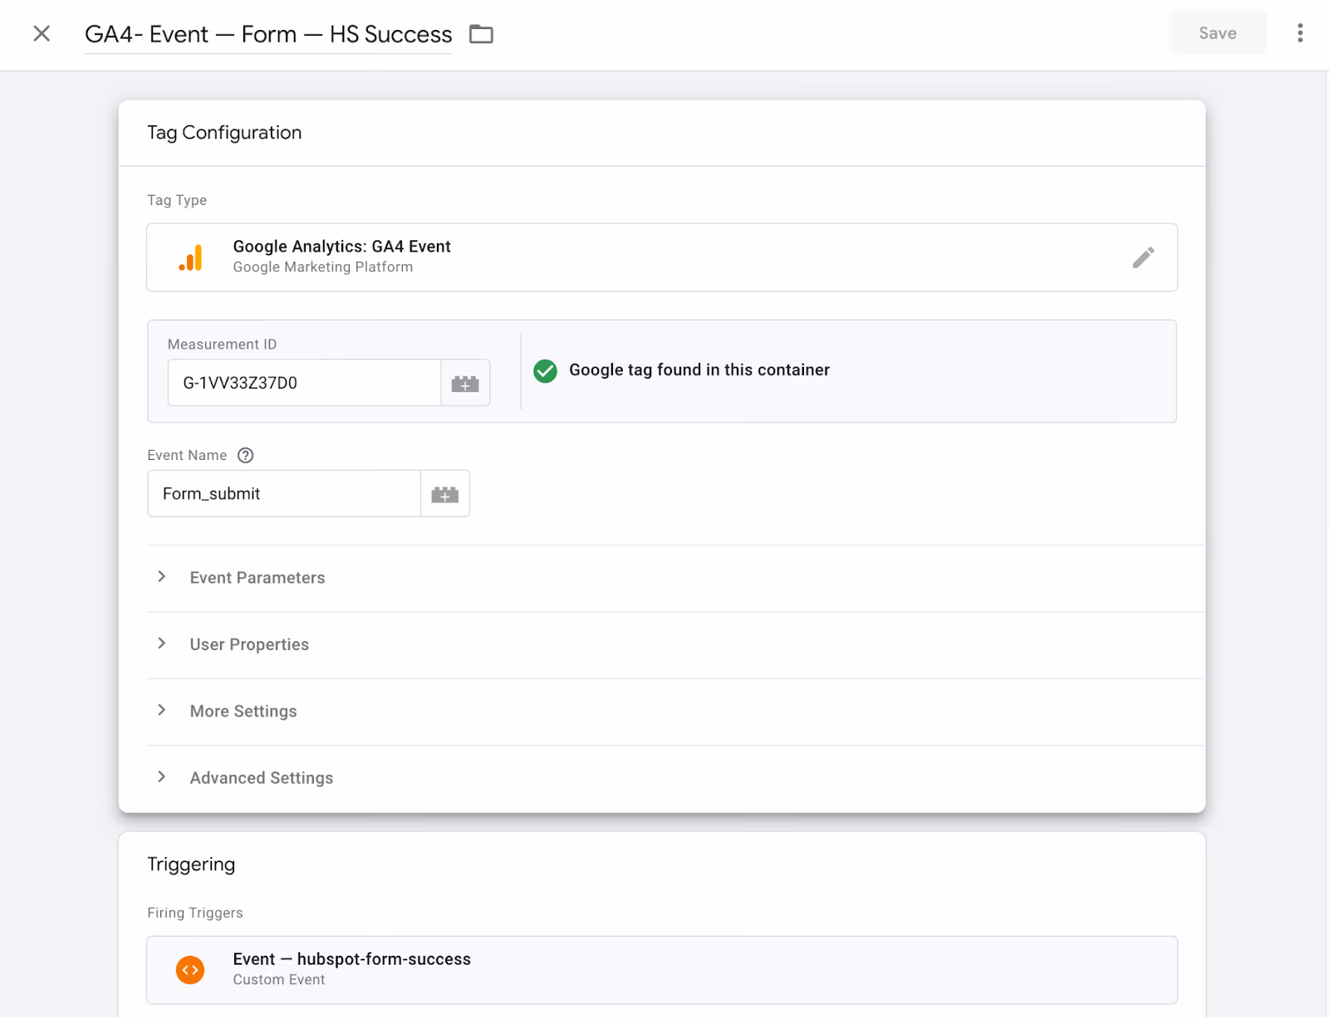Click the 'Google Marketing Platform' subtitle
The width and height of the screenshot is (1329, 1018).
(323, 267)
